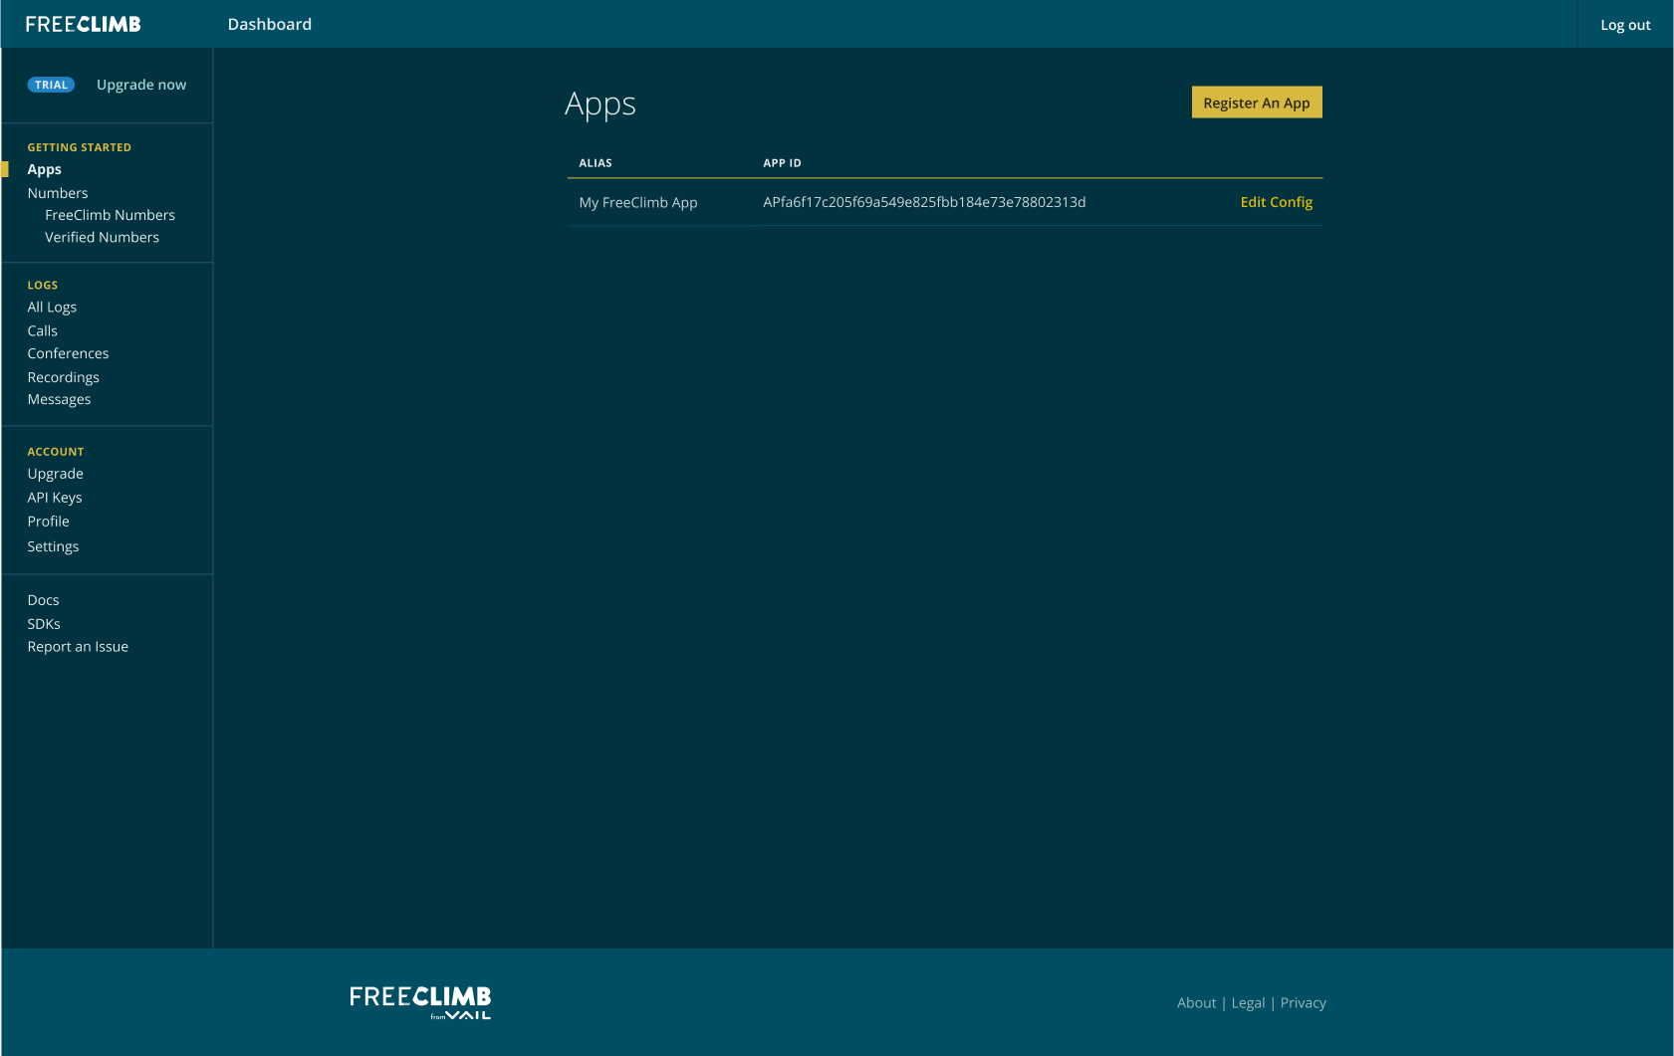The height and width of the screenshot is (1056, 1674).
Task: Open the Dashboard link in header
Action: (270, 24)
